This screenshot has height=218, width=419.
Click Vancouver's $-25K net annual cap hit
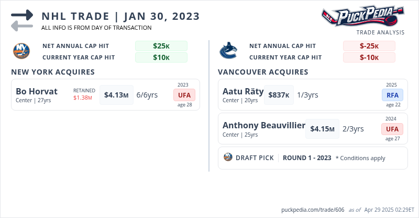369,46
